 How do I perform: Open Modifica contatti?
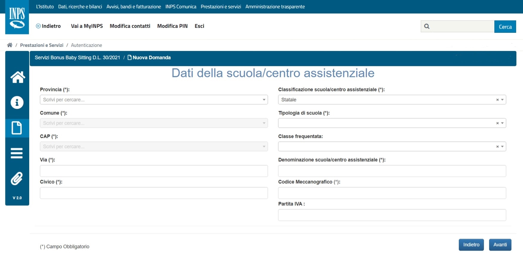pos(130,26)
